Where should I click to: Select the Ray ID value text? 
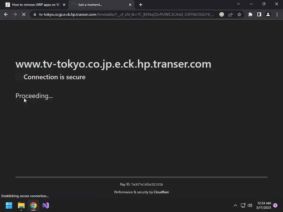(147, 184)
